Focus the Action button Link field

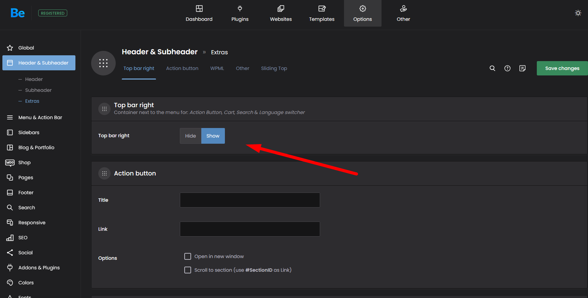(250, 229)
